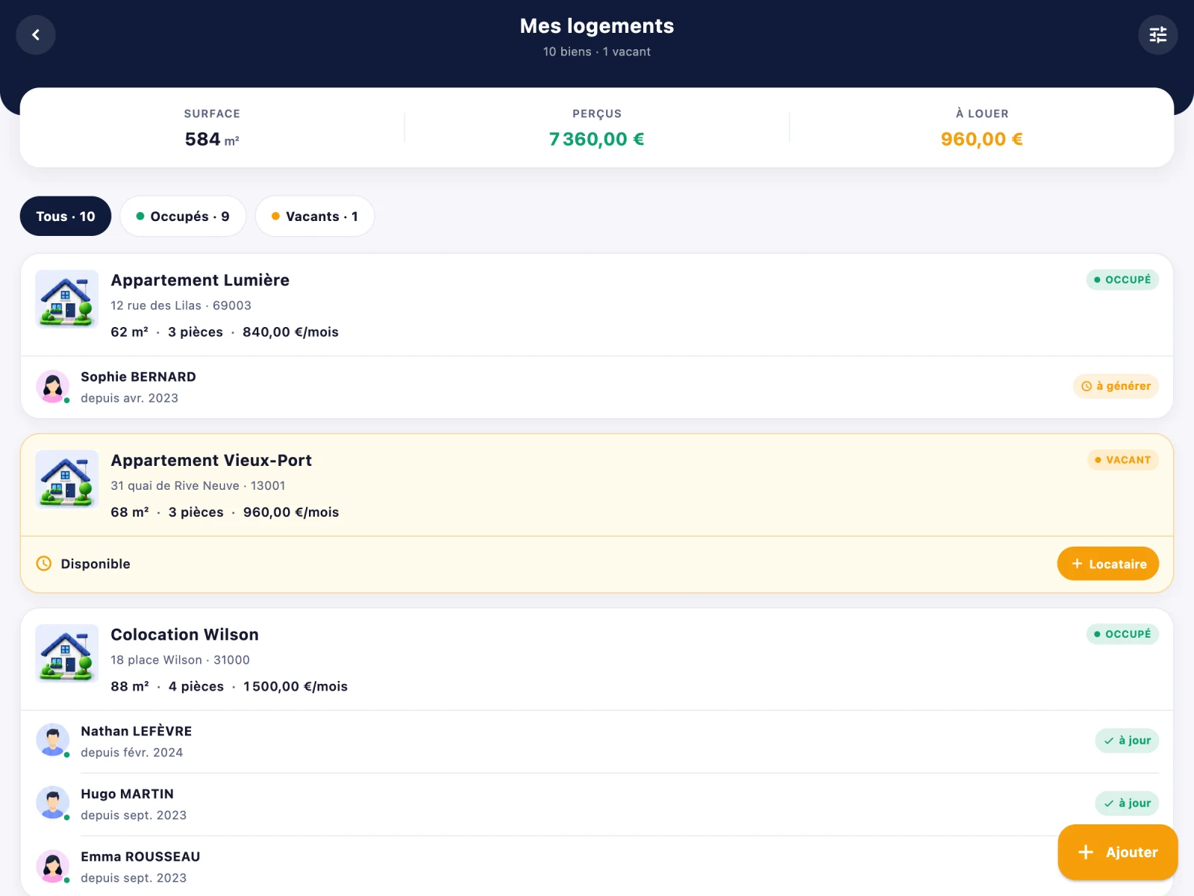Screen dimensions: 1194x896
Task: Click the VACANT status badge
Action: coord(1123,460)
